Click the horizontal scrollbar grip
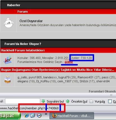This screenshot has width=116, height=120. coord(111,95)
